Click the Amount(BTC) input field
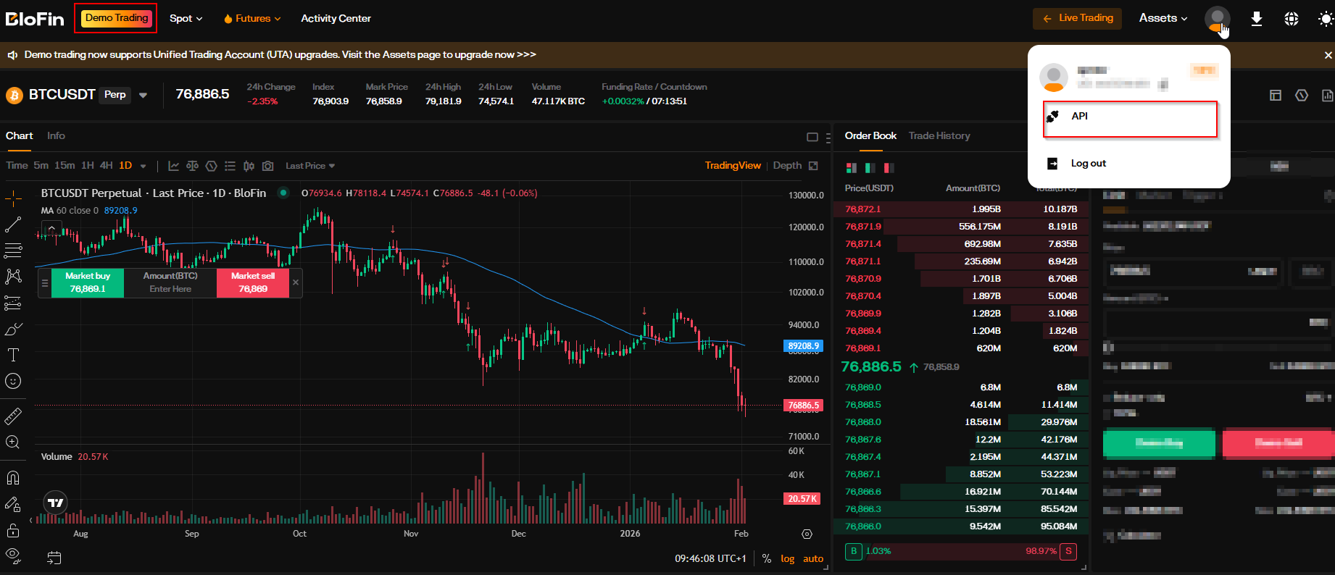The width and height of the screenshot is (1335, 575). tap(170, 288)
